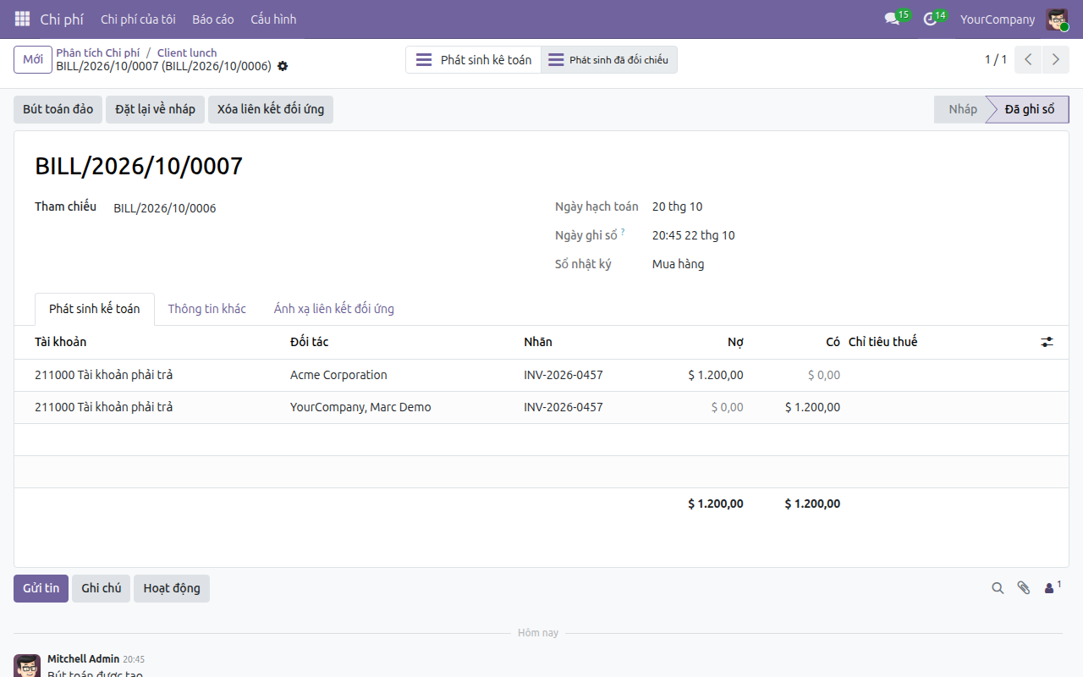
Task: Click the gear actions icon near breadcrumb
Action: (x=283, y=66)
